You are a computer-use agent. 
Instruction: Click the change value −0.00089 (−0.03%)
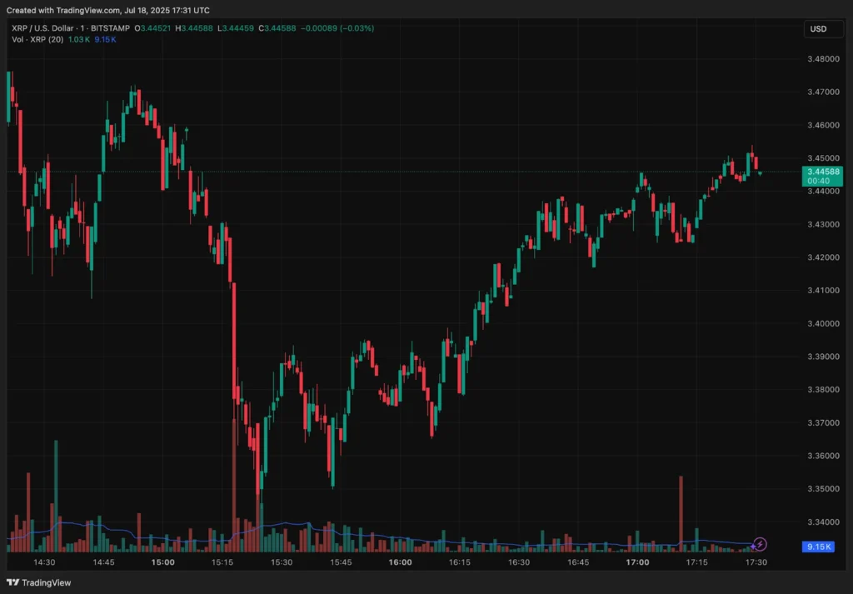tap(337, 28)
